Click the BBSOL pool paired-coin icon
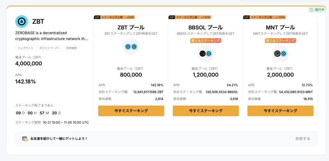 pyautogui.click(x=206, y=53)
